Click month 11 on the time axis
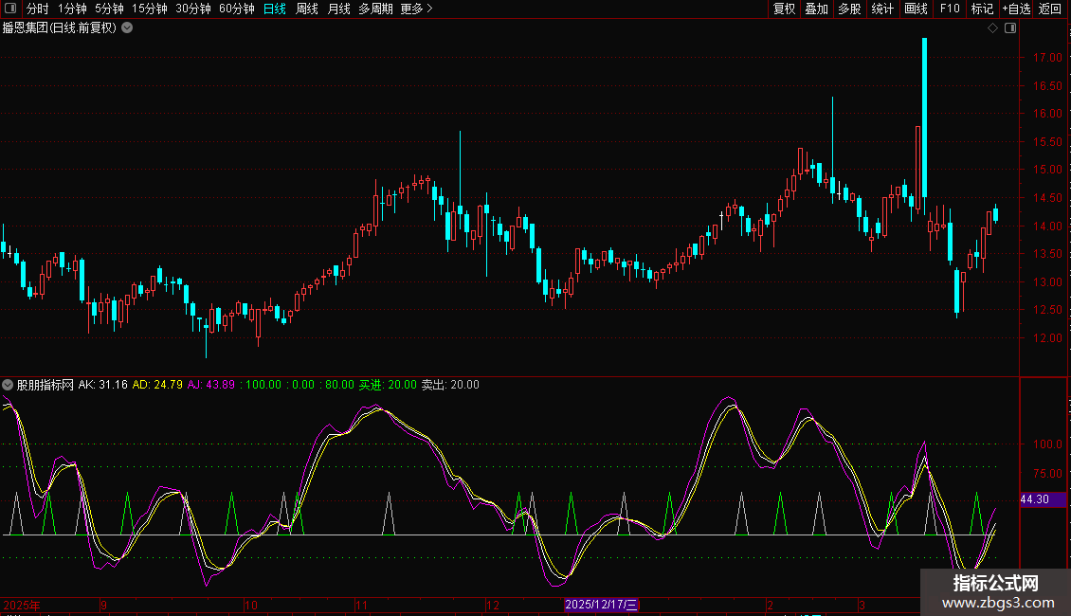The image size is (1071, 616). (361, 605)
